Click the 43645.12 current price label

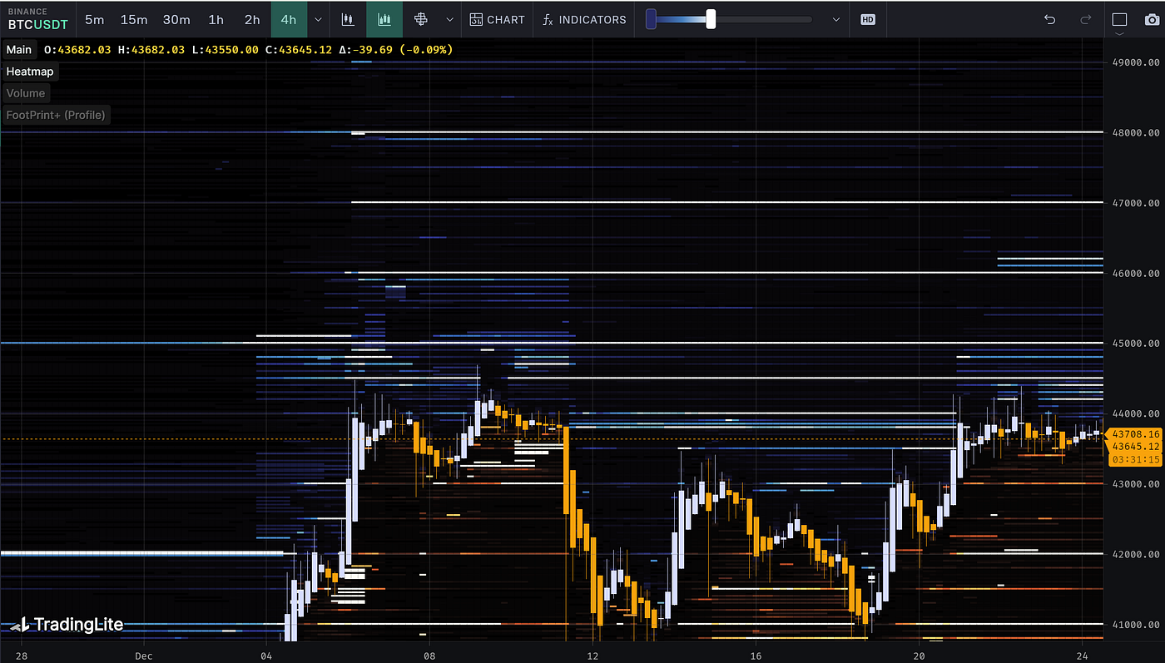pyautogui.click(x=1136, y=446)
